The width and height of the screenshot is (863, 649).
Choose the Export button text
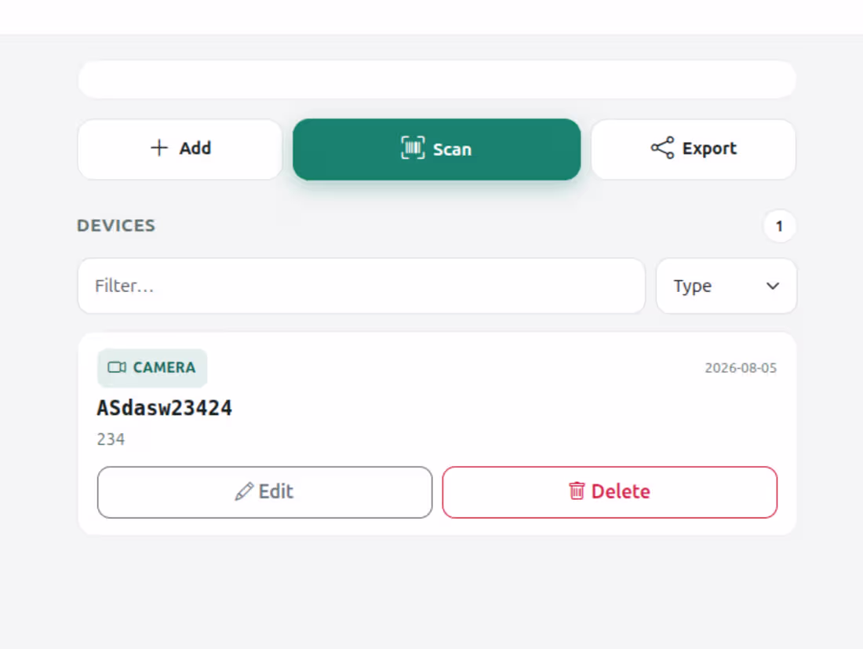(709, 148)
